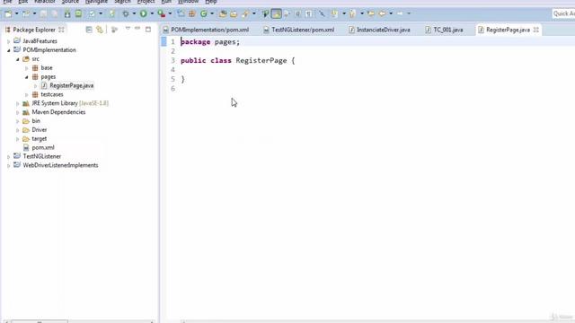Toggle the highlighted active toolbar button
Viewport: 575px width, 323px height.
click(276, 14)
